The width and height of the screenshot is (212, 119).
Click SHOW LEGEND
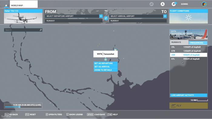(75, 114)
